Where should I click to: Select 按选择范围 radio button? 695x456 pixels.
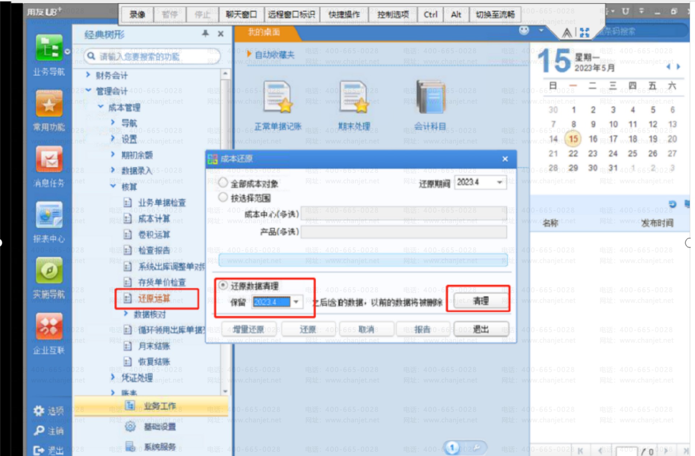pos(223,197)
